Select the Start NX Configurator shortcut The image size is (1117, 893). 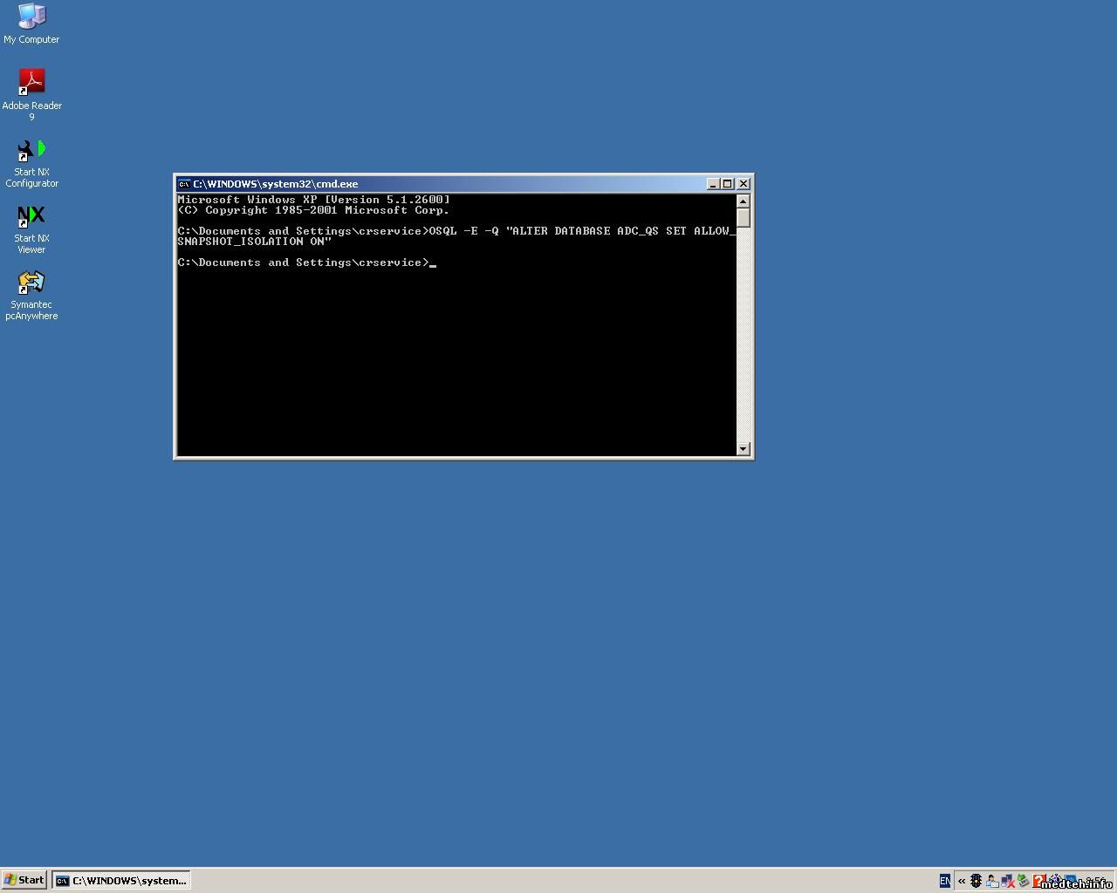31,150
